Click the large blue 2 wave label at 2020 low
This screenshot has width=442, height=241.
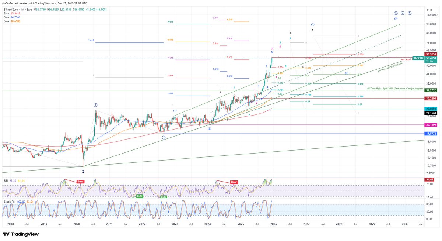(83, 171)
